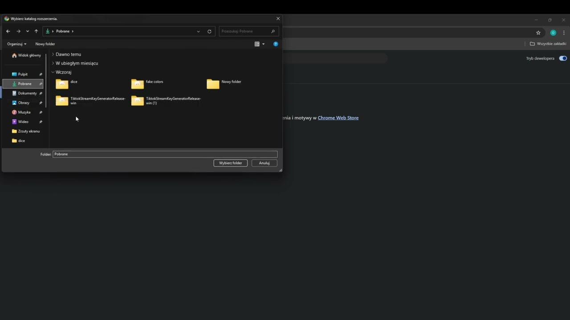Select Pobrane in the sidebar
Screen dimensions: 570x320
coord(23,84)
